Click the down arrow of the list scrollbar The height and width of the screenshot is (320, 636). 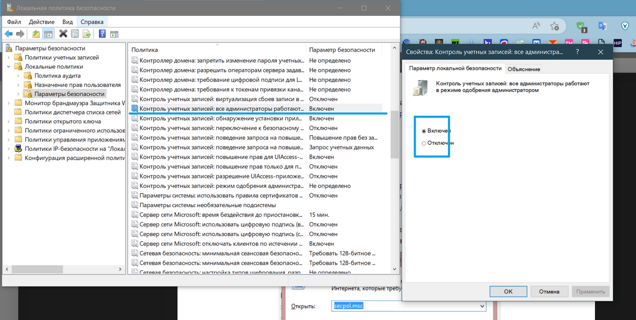pyautogui.click(x=394, y=269)
